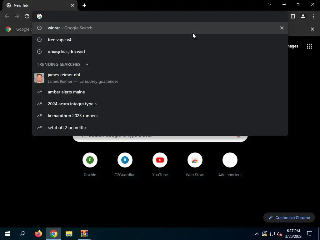Open tab search dropdown arrow

click(270, 4)
